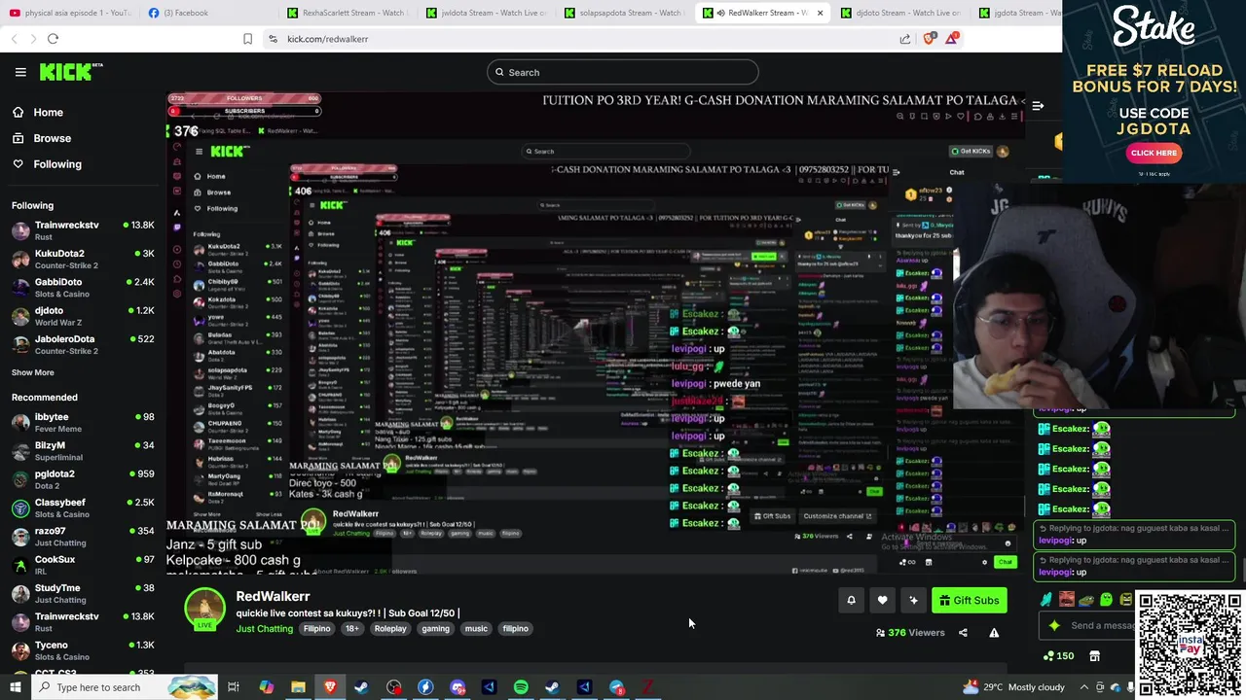Switch to the physical asia YouTube tab
Image resolution: width=1246 pixels, height=700 pixels.
coord(70,13)
